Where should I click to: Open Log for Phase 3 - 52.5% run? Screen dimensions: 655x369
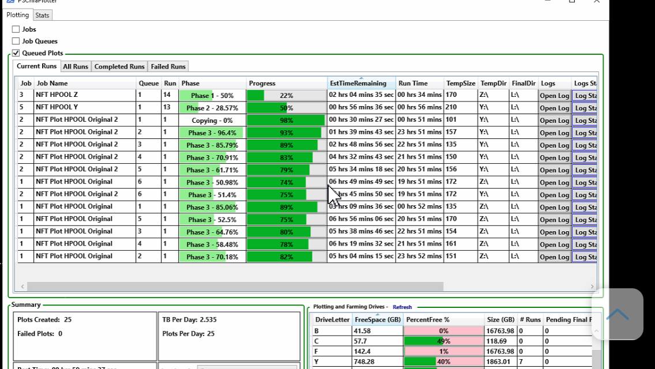(x=554, y=220)
